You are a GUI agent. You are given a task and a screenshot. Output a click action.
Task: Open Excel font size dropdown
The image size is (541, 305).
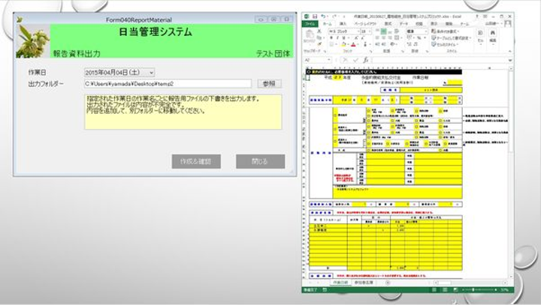(x=370, y=31)
